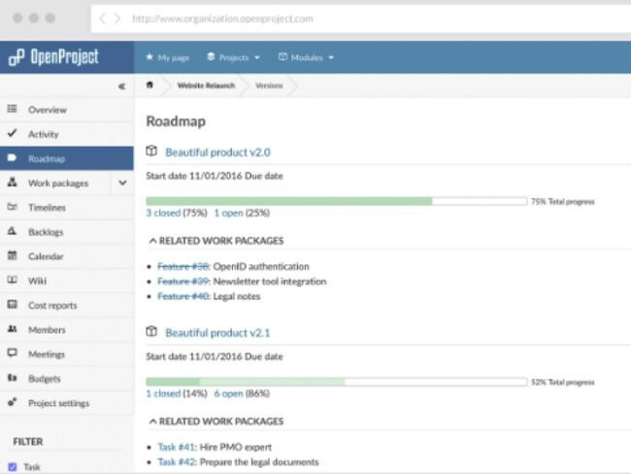Click the OpenProject logo
The width and height of the screenshot is (631, 474).
(x=53, y=56)
